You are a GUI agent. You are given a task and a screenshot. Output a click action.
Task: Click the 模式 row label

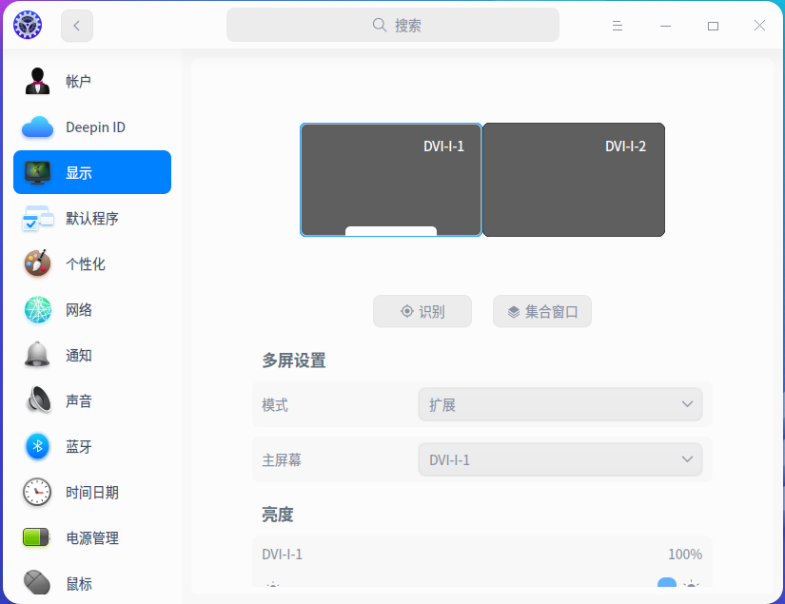tap(275, 405)
